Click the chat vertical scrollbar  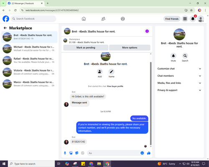click(150, 104)
